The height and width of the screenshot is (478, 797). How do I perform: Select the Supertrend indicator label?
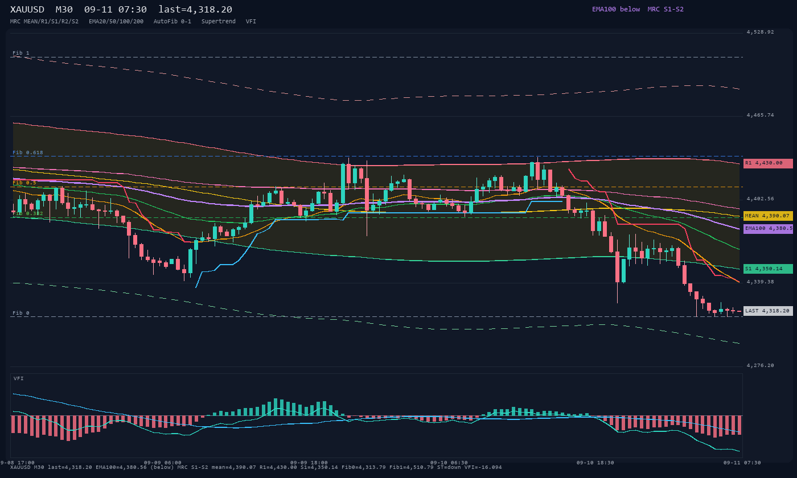point(219,22)
